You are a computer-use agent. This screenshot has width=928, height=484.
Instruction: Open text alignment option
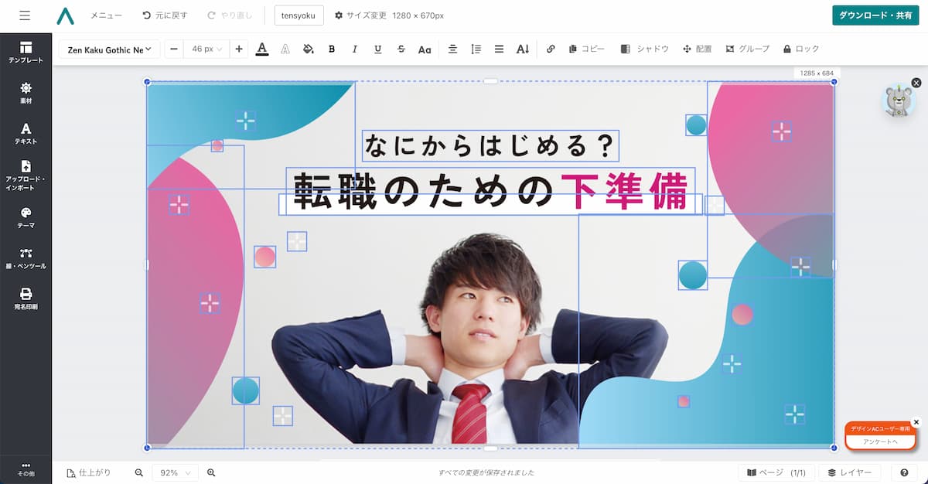tap(453, 49)
